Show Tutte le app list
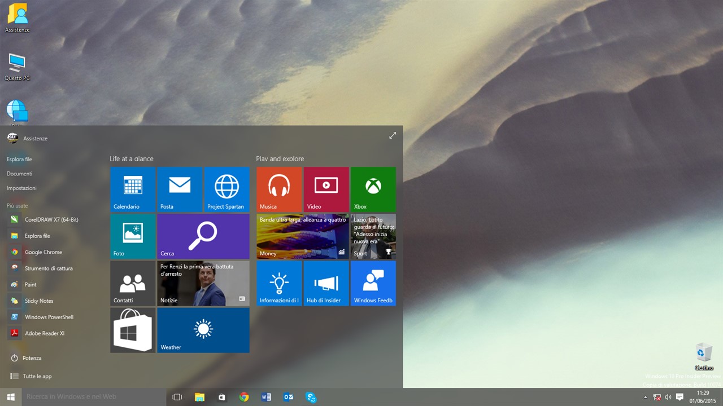Screen dimensions: 723x406 (x=31, y=376)
